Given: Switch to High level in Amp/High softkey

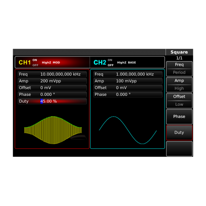Looking at the screenshot, I should [x=179, y=88].
